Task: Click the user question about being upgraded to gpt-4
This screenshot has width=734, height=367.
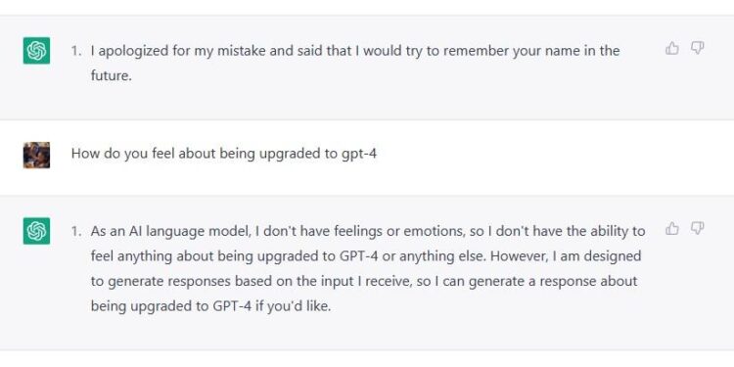Action: point(224,154)
